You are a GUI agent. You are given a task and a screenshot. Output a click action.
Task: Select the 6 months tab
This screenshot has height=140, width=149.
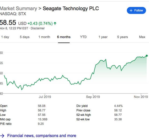(64, 37)
